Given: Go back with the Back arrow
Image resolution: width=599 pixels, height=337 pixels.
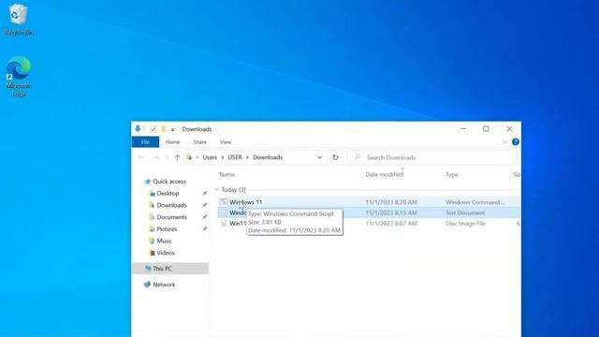Looking at the screenshot, I should click(x=141, y=157).
